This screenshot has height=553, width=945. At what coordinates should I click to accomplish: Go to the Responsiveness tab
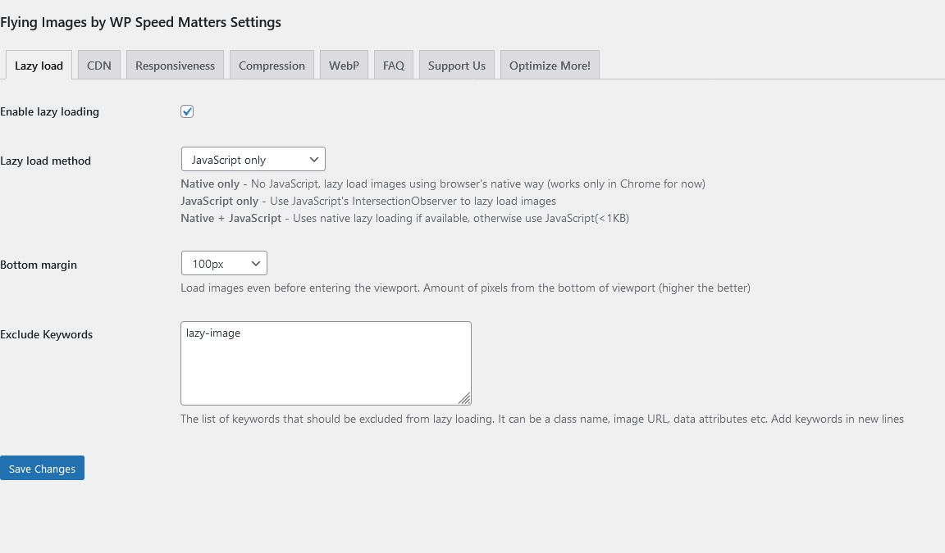pos(175,65)
